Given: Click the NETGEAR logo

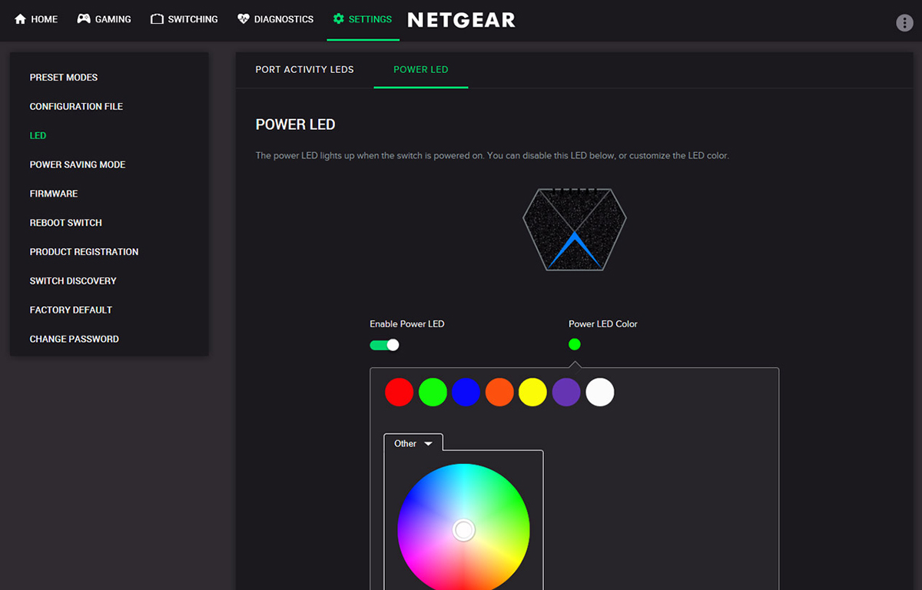Looking at the screenshot, I should click(461, 20).
